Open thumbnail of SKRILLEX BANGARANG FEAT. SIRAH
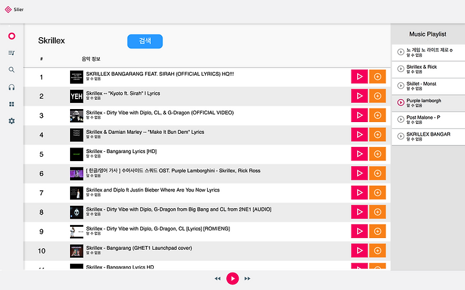The width and height of the screenshot is (465, 290). pyautogui.click(x=76, y=77)
